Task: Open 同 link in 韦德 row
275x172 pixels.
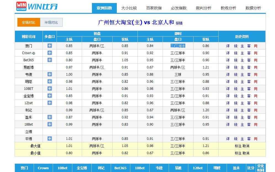Action: (x=256, y=74)
